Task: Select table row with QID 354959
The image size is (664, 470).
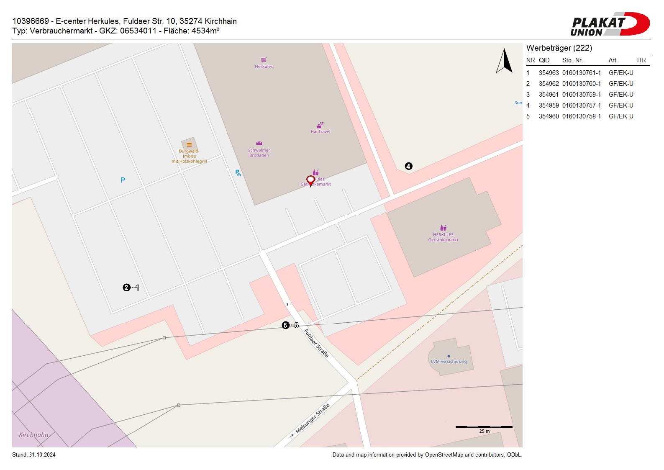Action: tap(579, 105)
